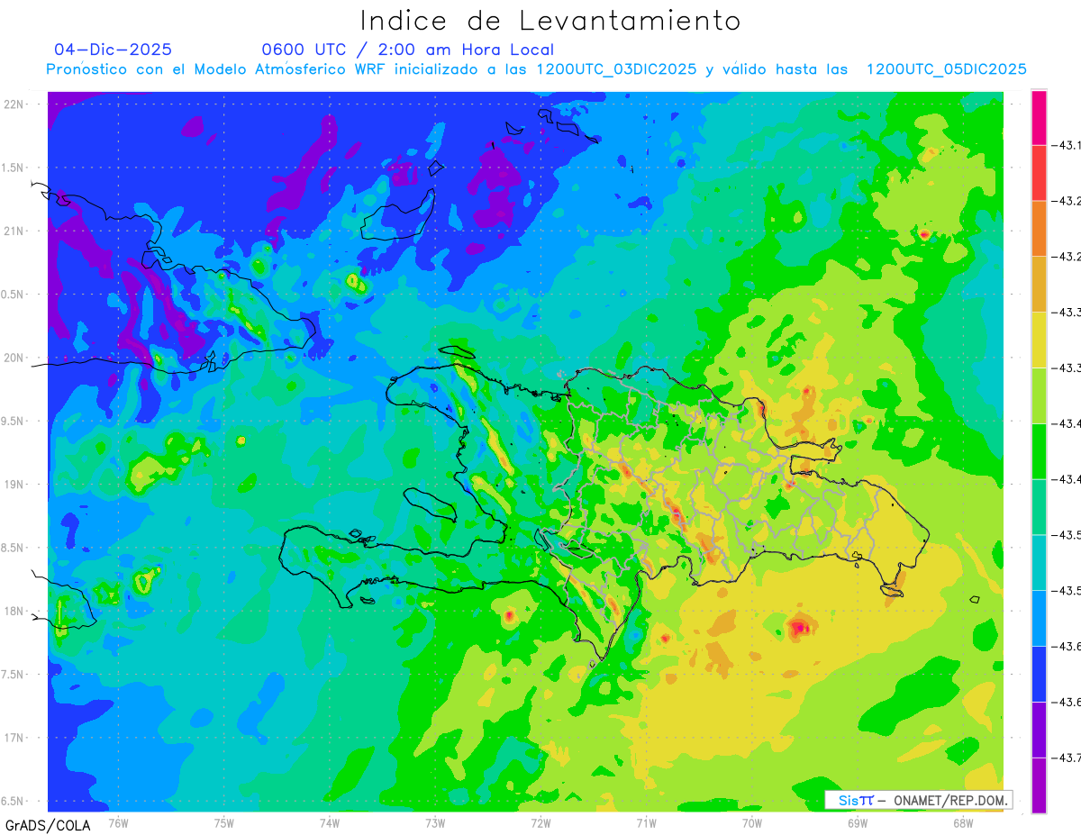Select the sky-blue legend swatch
This screenshot has height=835, width=1081.
pos(1039,619)
